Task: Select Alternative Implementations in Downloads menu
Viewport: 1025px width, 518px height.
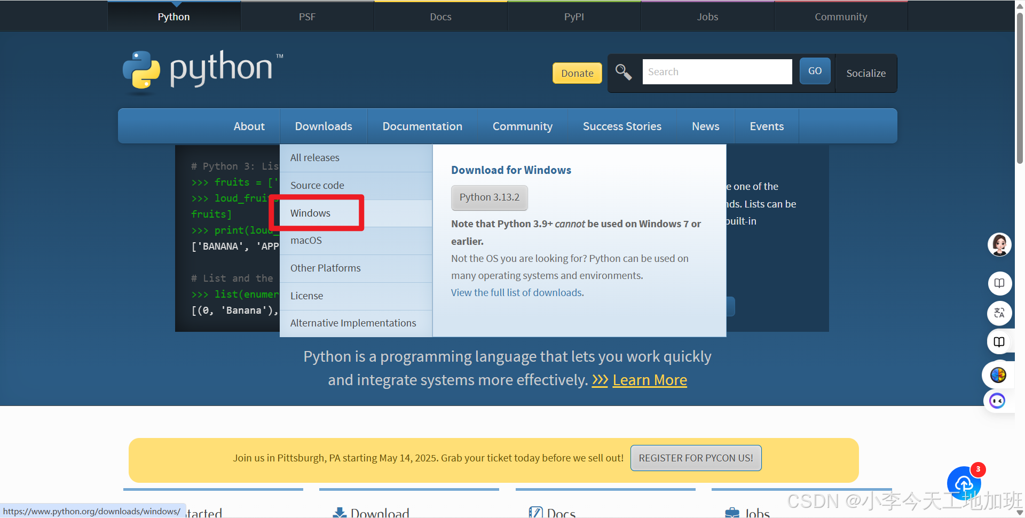Action: pyautogui.click(x=356, y=323)
